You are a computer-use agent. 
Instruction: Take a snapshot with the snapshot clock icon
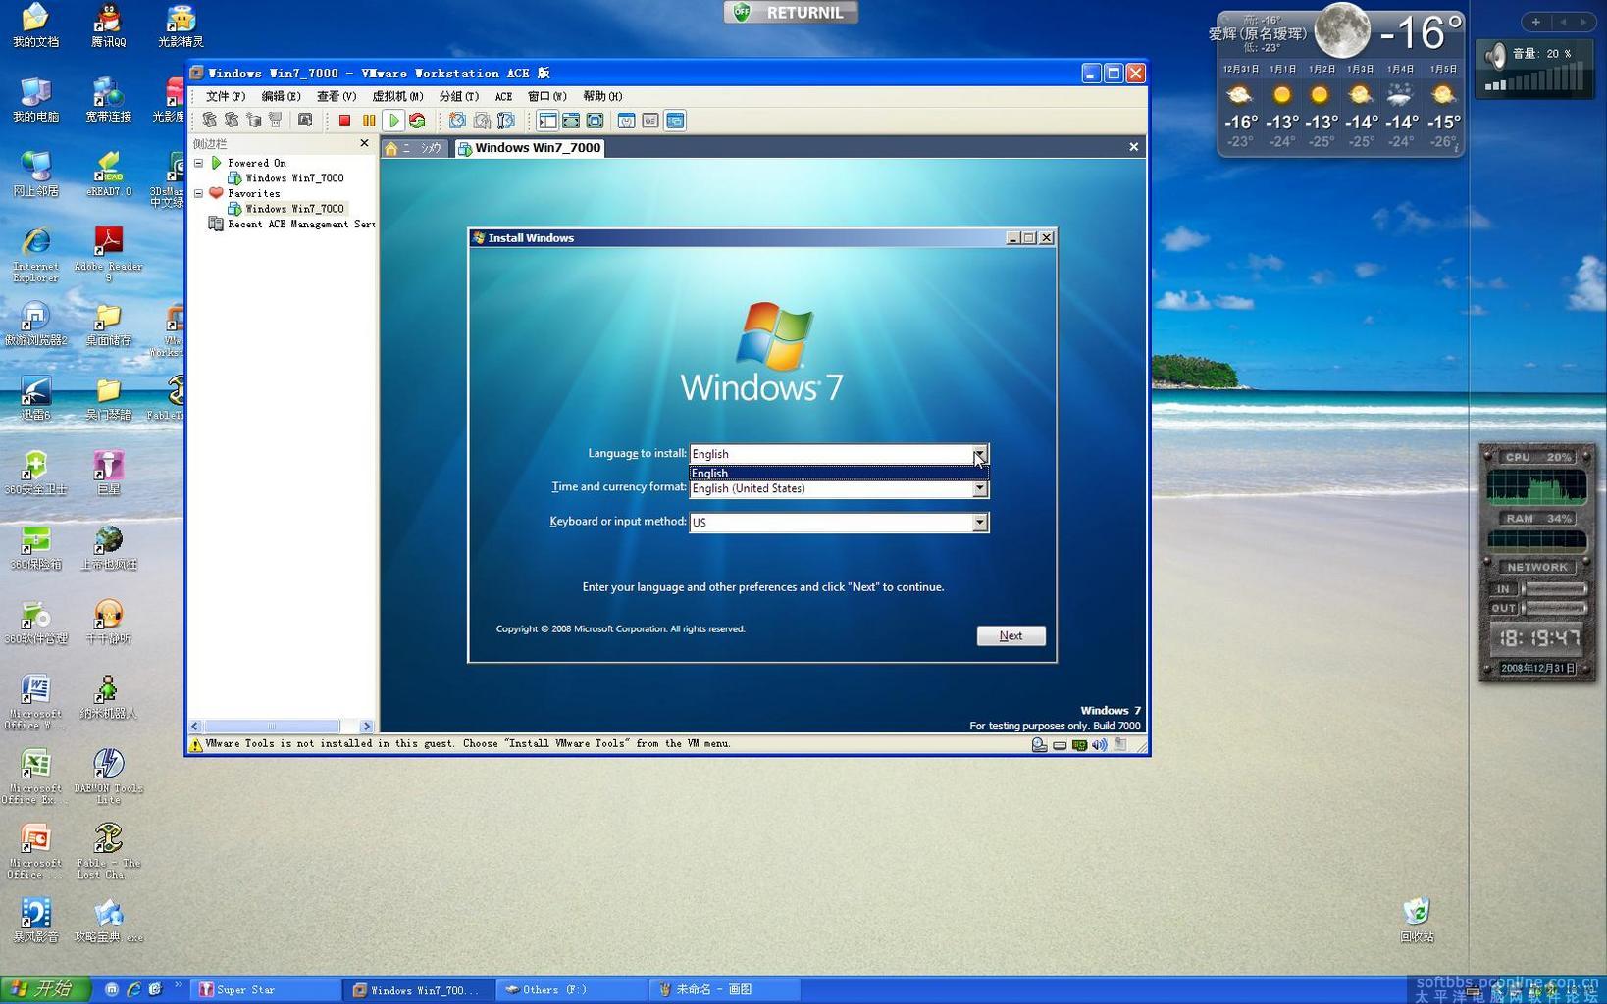457,121
